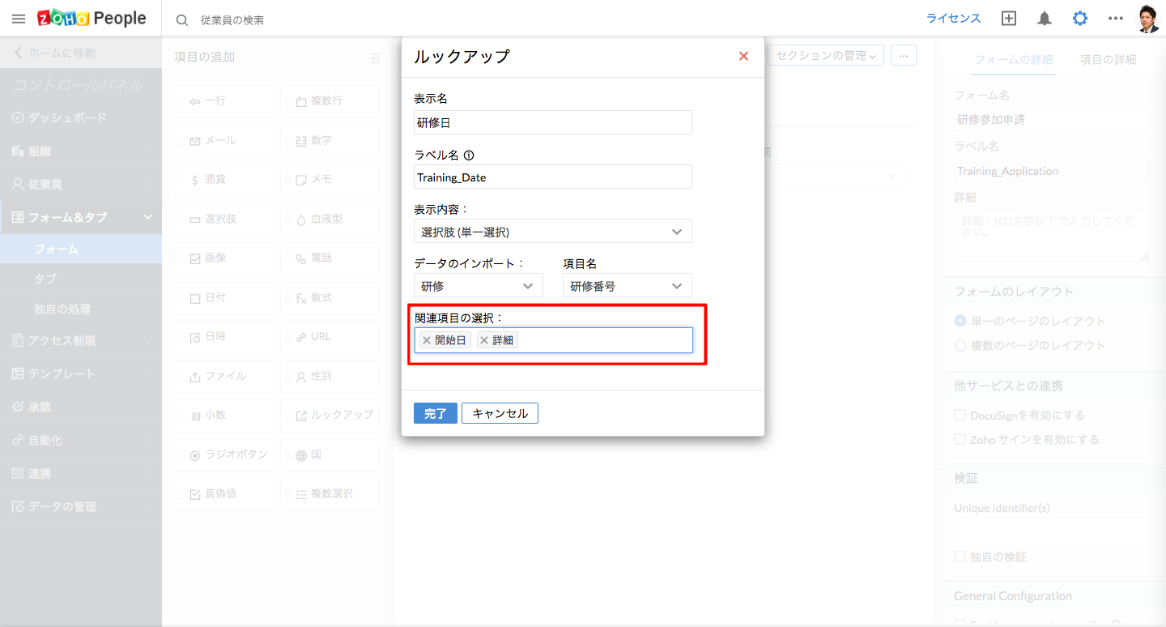1166x627 pixels.
Task: Remove the 開始日 tag
Action: [427, 340]
